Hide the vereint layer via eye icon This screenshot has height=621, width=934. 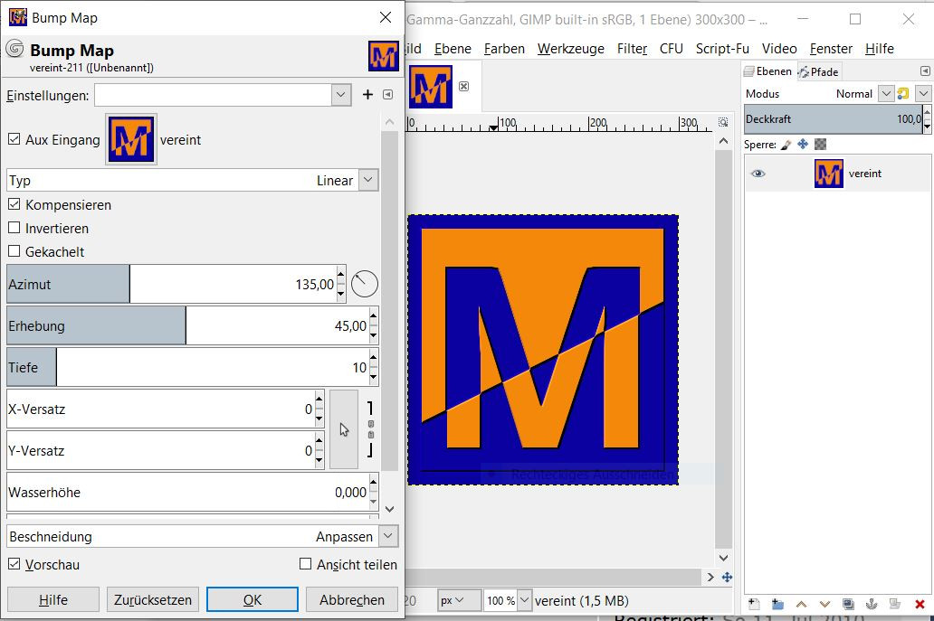click(x=758, y=174)
